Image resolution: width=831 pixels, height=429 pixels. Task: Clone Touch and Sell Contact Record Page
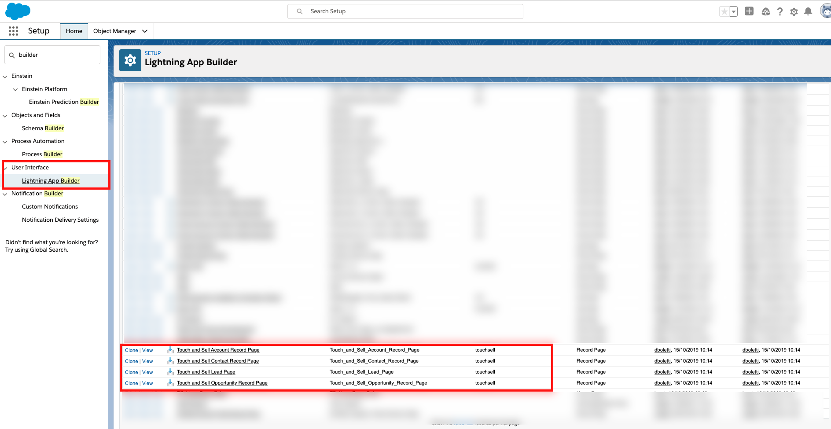coord(131,362)
